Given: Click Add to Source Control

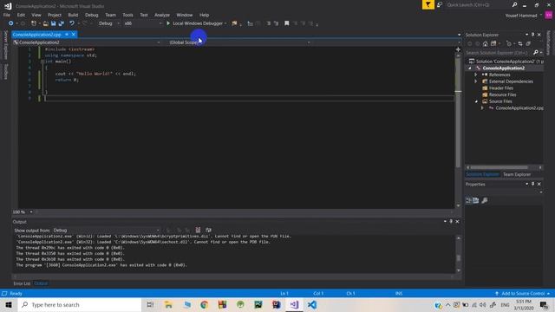Looking at the screenshot, I should [523, 294].
